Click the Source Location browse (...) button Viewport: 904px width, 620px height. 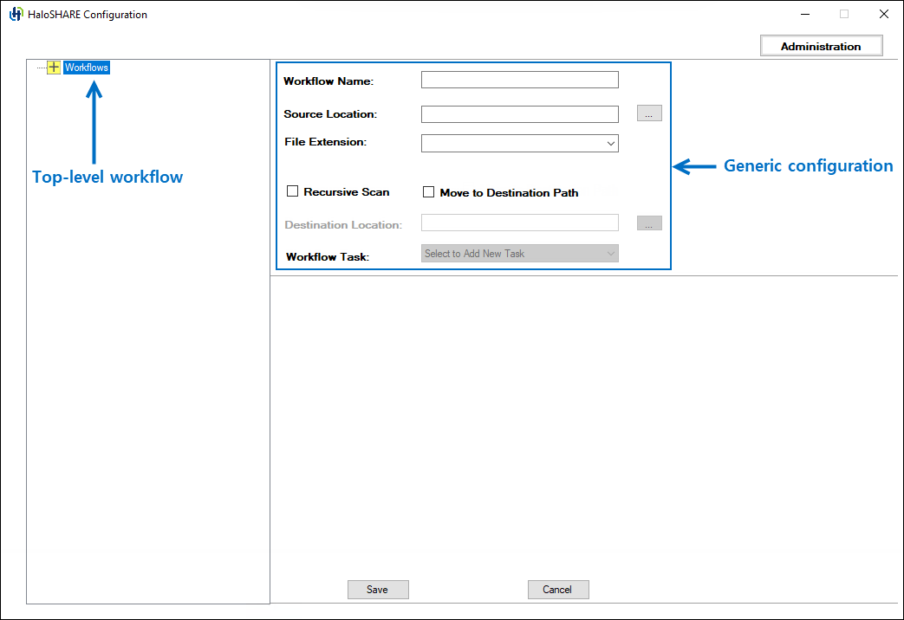pos(648,113)
